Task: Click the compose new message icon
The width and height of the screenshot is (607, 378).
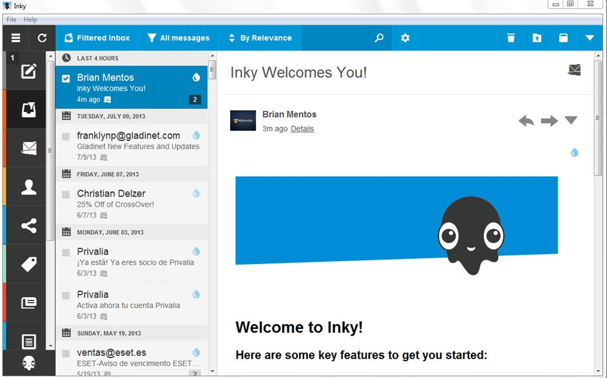Action: 28,71
